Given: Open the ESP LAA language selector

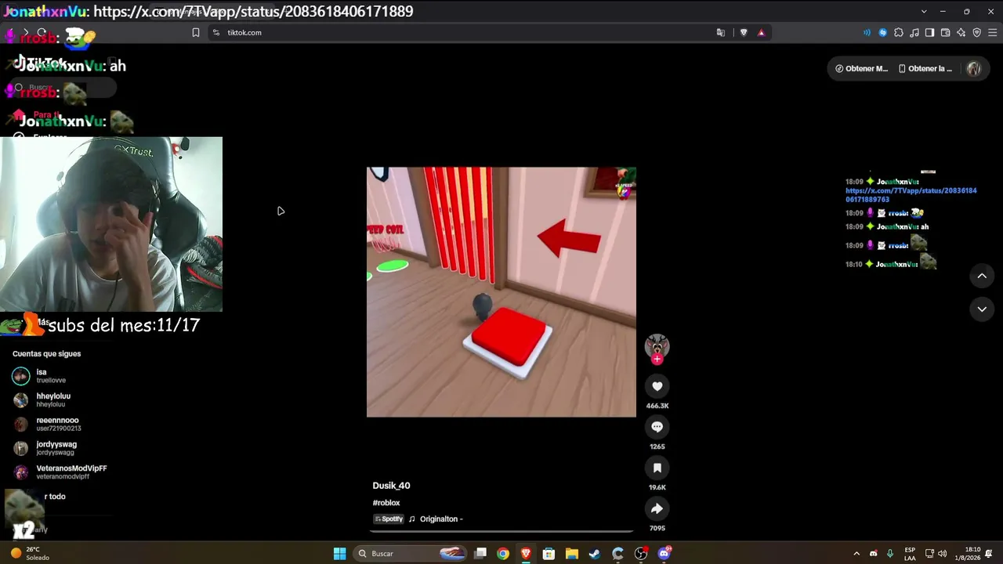Looking at the screenshot, I should click(910, 554).
